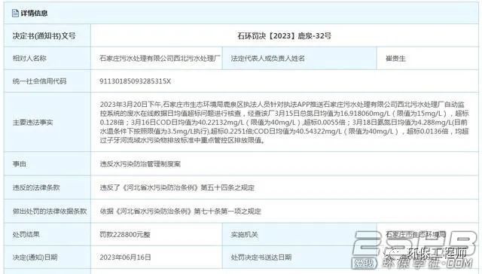Select credit code 91130185093285315X
482x274 pixels.
135,81
